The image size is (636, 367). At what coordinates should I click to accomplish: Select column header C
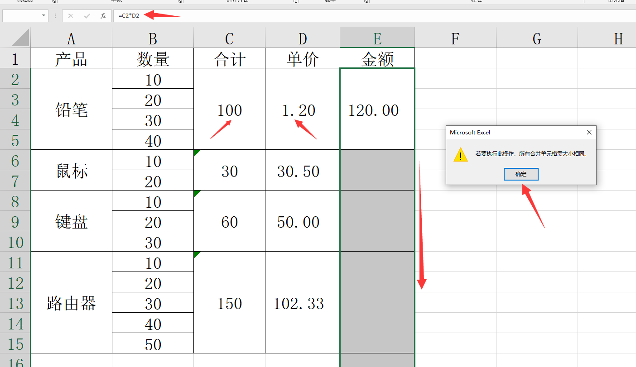[229, 38]
